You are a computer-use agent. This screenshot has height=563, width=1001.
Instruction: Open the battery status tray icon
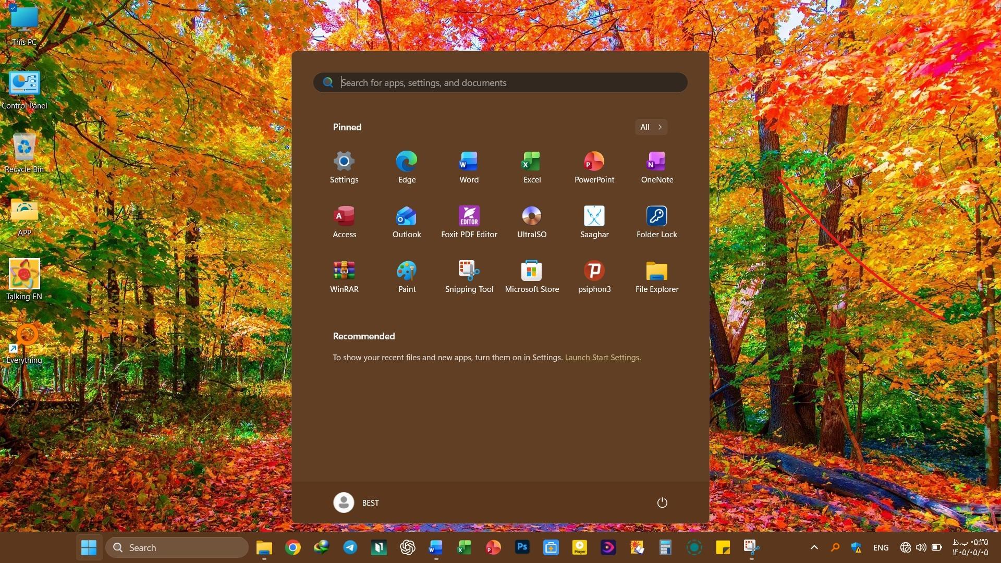click(937, 547)
